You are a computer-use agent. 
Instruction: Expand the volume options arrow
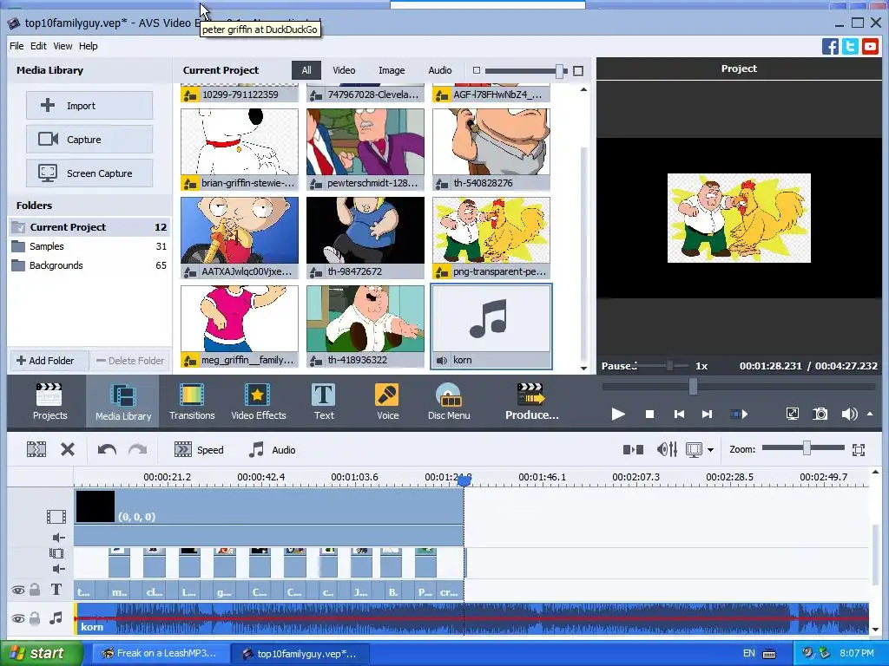pyautogui.click(x=870, y=414)
